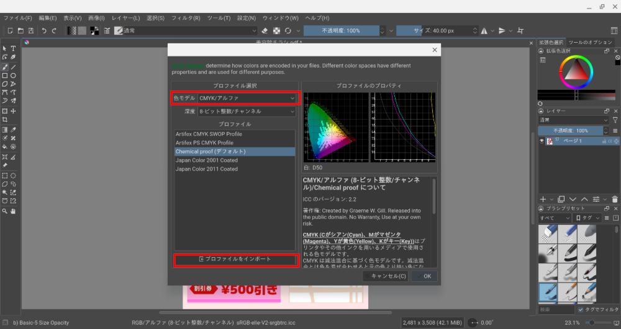The image size is (621, 329).
Task: Open the 色モデル CMYK/アルファ dropdown
Action: pyautogui.click(x=247, y=98)
